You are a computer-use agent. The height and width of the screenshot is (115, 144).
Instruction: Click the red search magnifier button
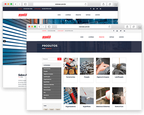(x=59, y=59)
